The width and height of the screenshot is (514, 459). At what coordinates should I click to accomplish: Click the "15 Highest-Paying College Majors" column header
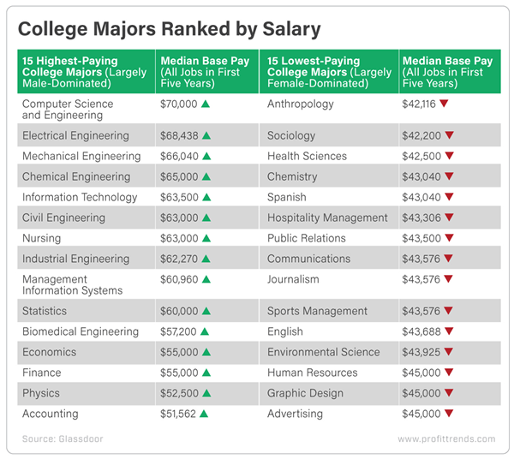pos(84,72)
